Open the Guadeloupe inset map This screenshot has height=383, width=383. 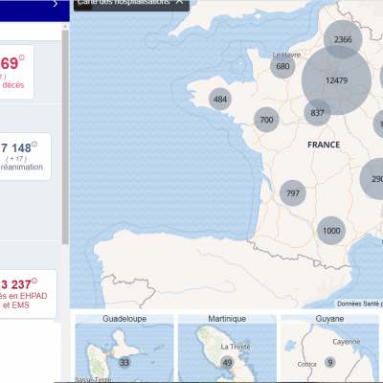pos(124,348)
